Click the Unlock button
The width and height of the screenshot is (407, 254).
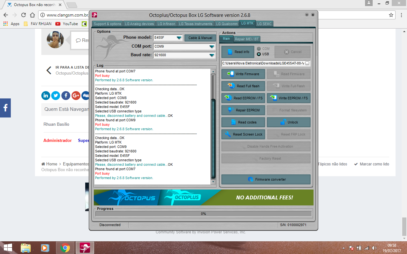pos(289,122)
